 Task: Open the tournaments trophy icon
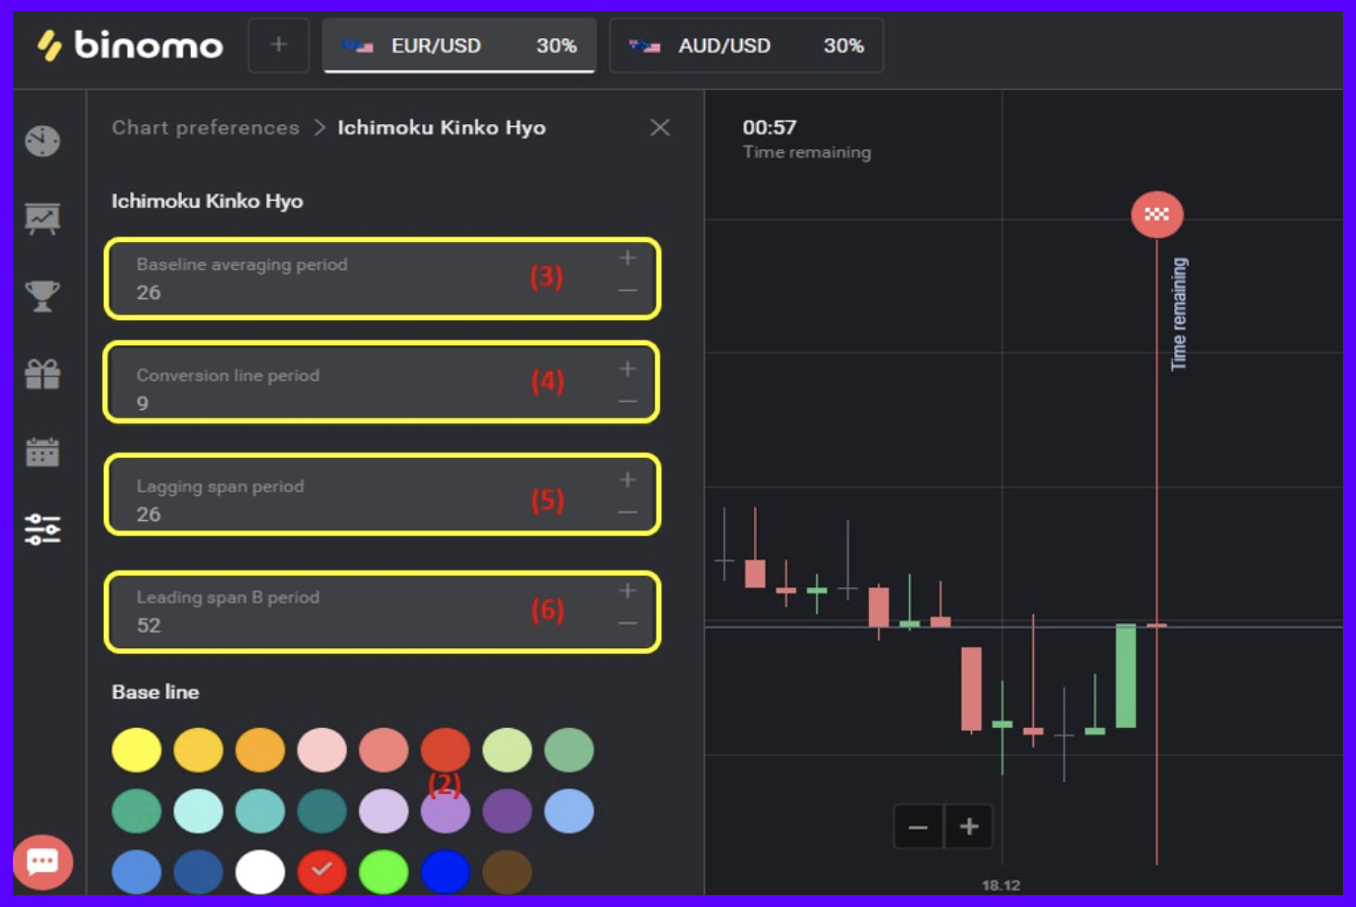[x=42, y=295]
